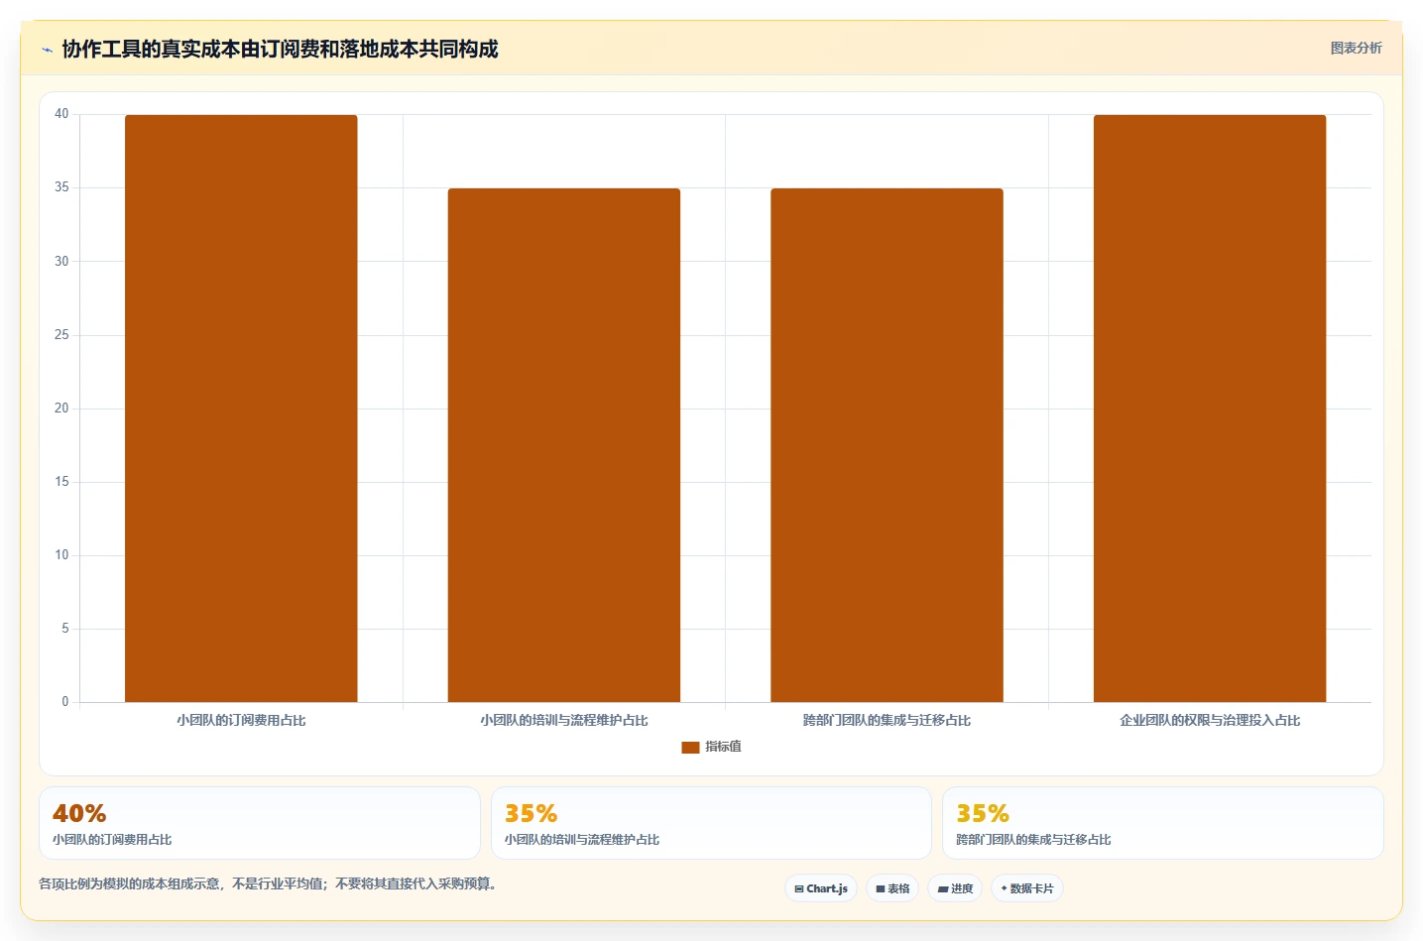Screen dimensions: 1423x941
Task: Click the 小团队的培训与流程维护占比 bar
Action: (564, 445)
